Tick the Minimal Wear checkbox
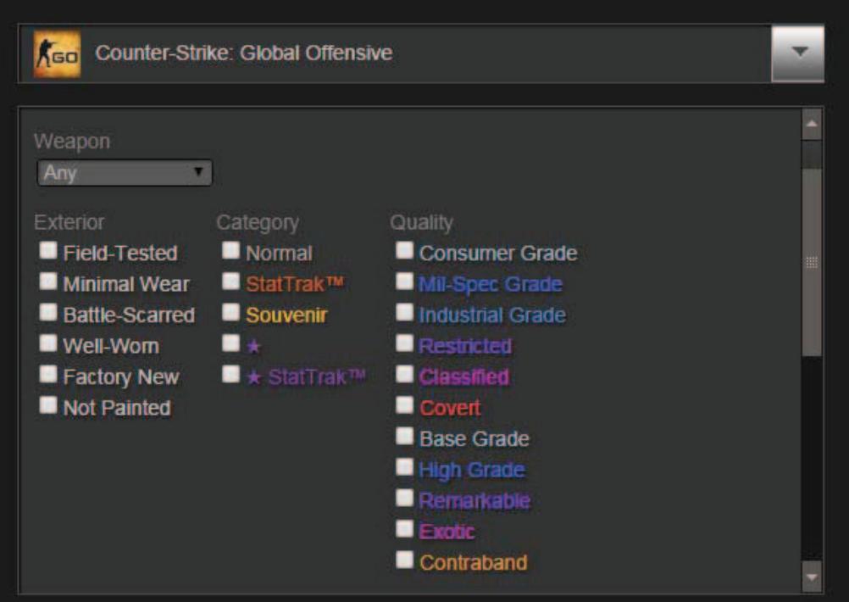This screenshot has width=849, height=602. tap(48, 281)
